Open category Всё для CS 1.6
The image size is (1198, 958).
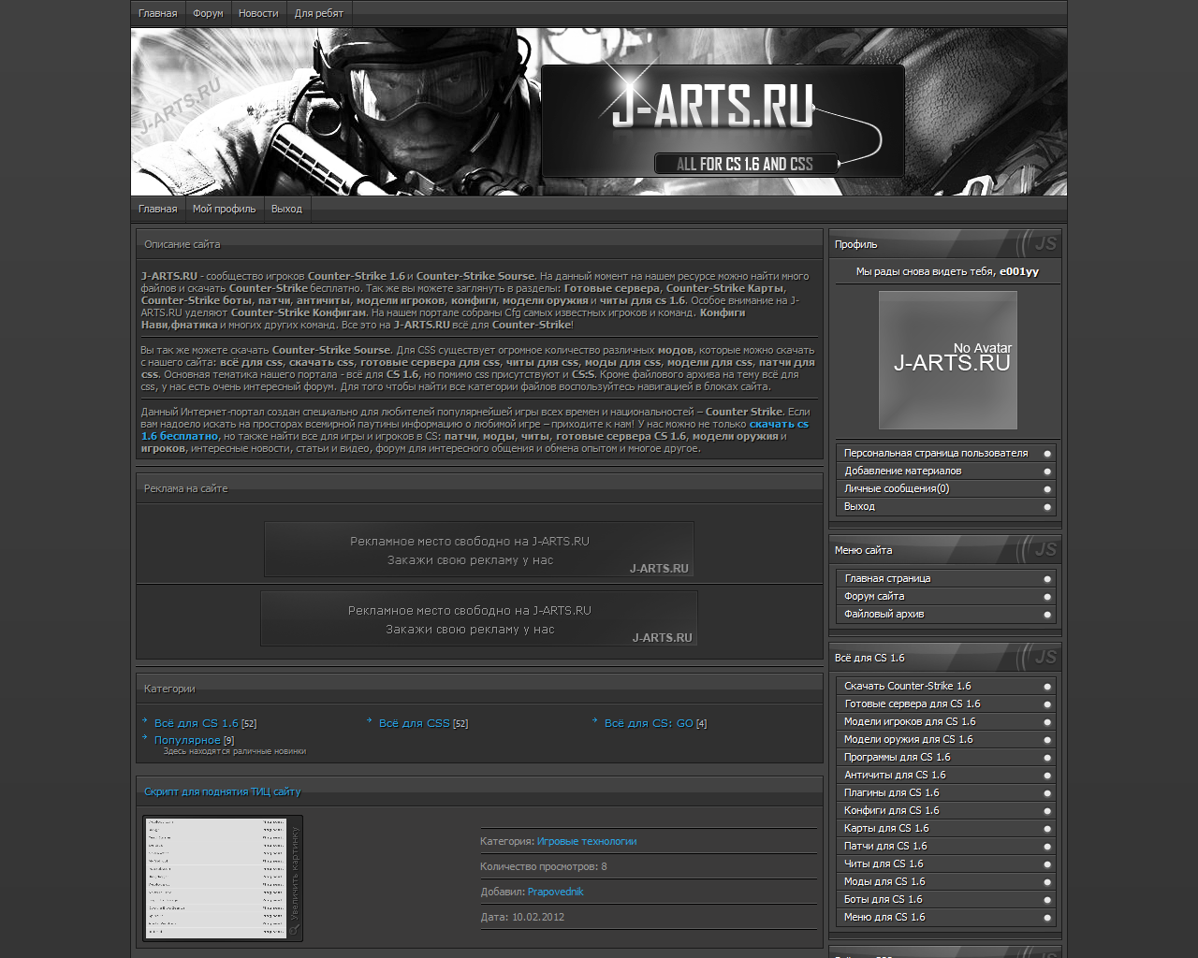pos(197,723)
